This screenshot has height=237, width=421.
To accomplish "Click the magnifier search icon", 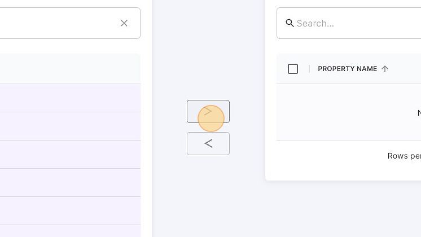I will (290, 23).
